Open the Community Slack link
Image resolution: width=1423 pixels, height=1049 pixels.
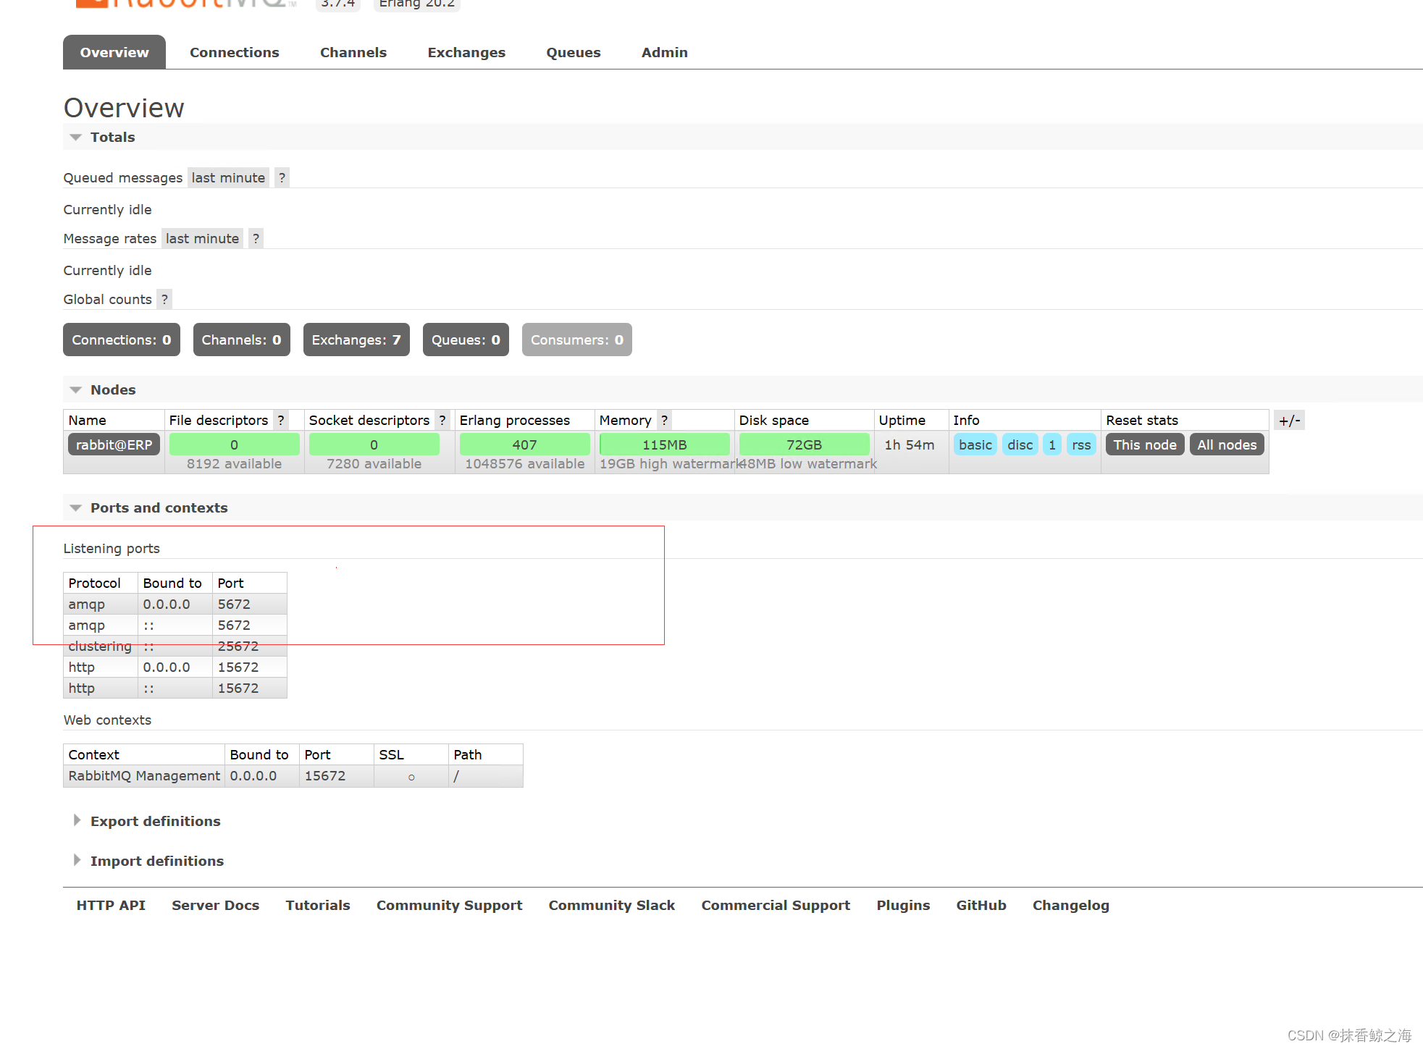(611, 906)
